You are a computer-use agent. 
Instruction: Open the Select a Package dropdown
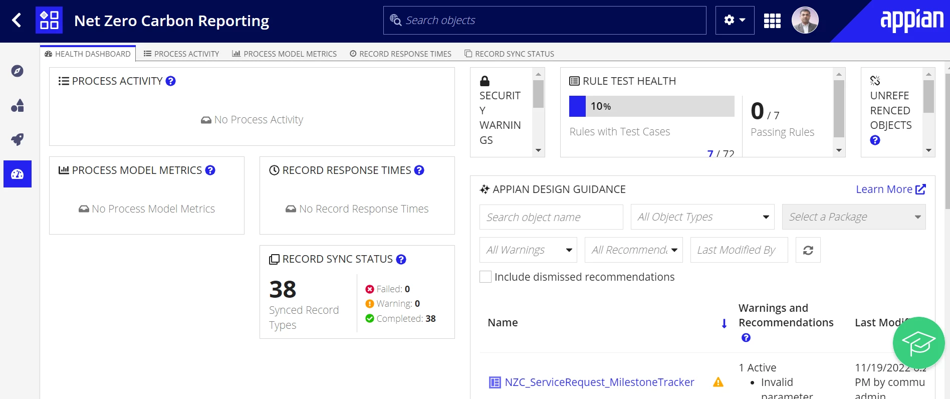pos(854,217)
